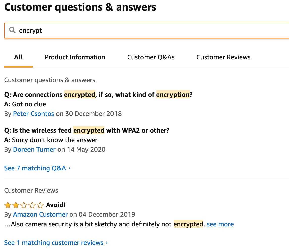Screen dimensions: 289x249
Task: Open the Amazon Customer reviewer link
Action: pyautogui.click(x=40, y=214)
